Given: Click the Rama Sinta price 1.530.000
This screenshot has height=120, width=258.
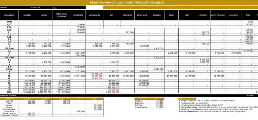Looking at the screenshot, I should (x=80, y=111).
